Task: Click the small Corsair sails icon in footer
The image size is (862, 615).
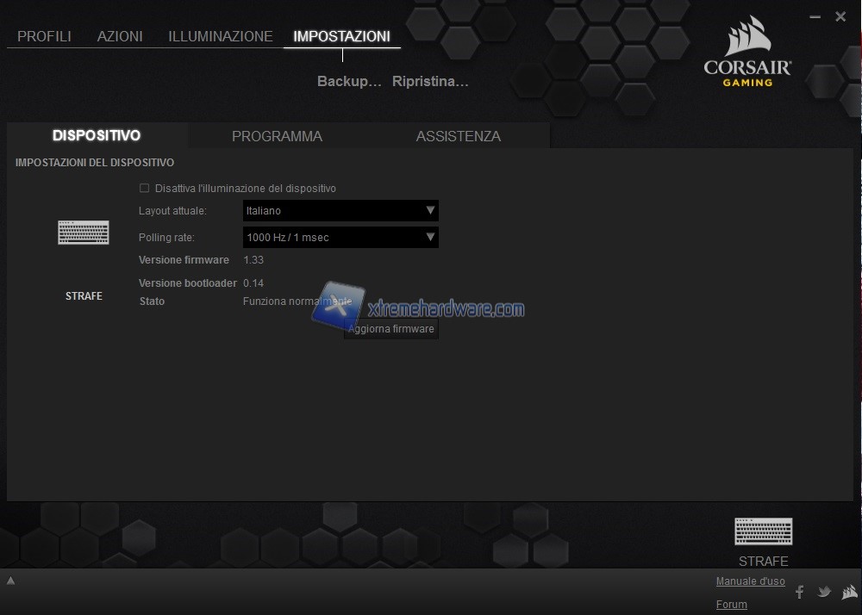Action: pyautogui.click(x=849, y=592)
